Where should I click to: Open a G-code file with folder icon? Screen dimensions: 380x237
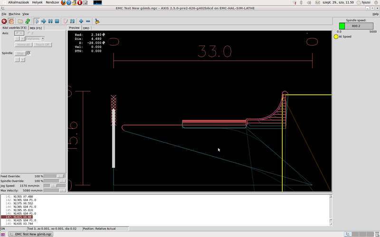coord(20,21)
